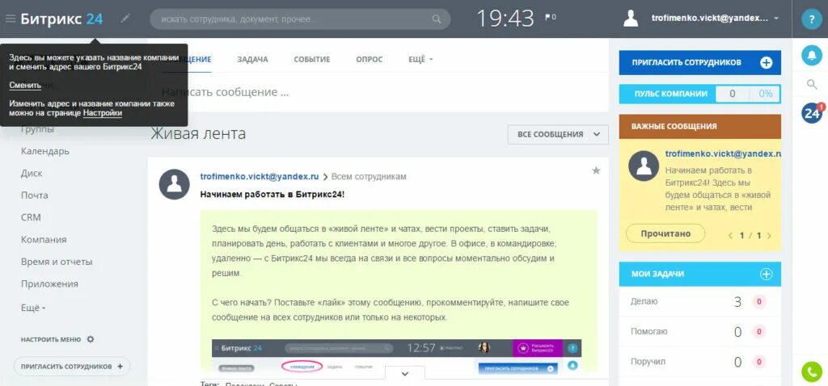828x386 pixels.
Task: Click the 19:43 clock in the header
Action: pyautogui.click(x=505, y=19)
